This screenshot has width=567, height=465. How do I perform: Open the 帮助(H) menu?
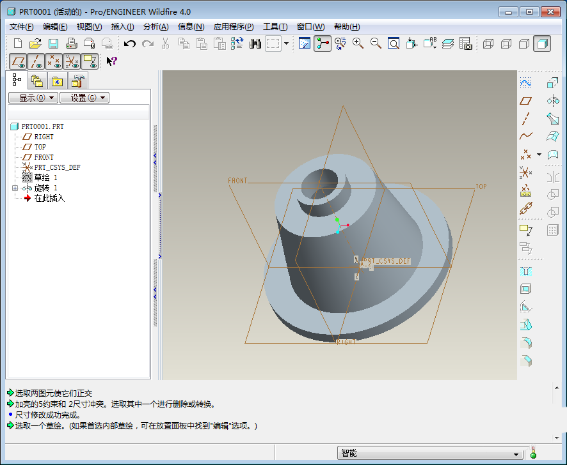tap(347, 27)
